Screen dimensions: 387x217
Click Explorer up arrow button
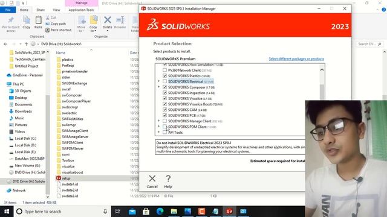click(x=26, y=44)
